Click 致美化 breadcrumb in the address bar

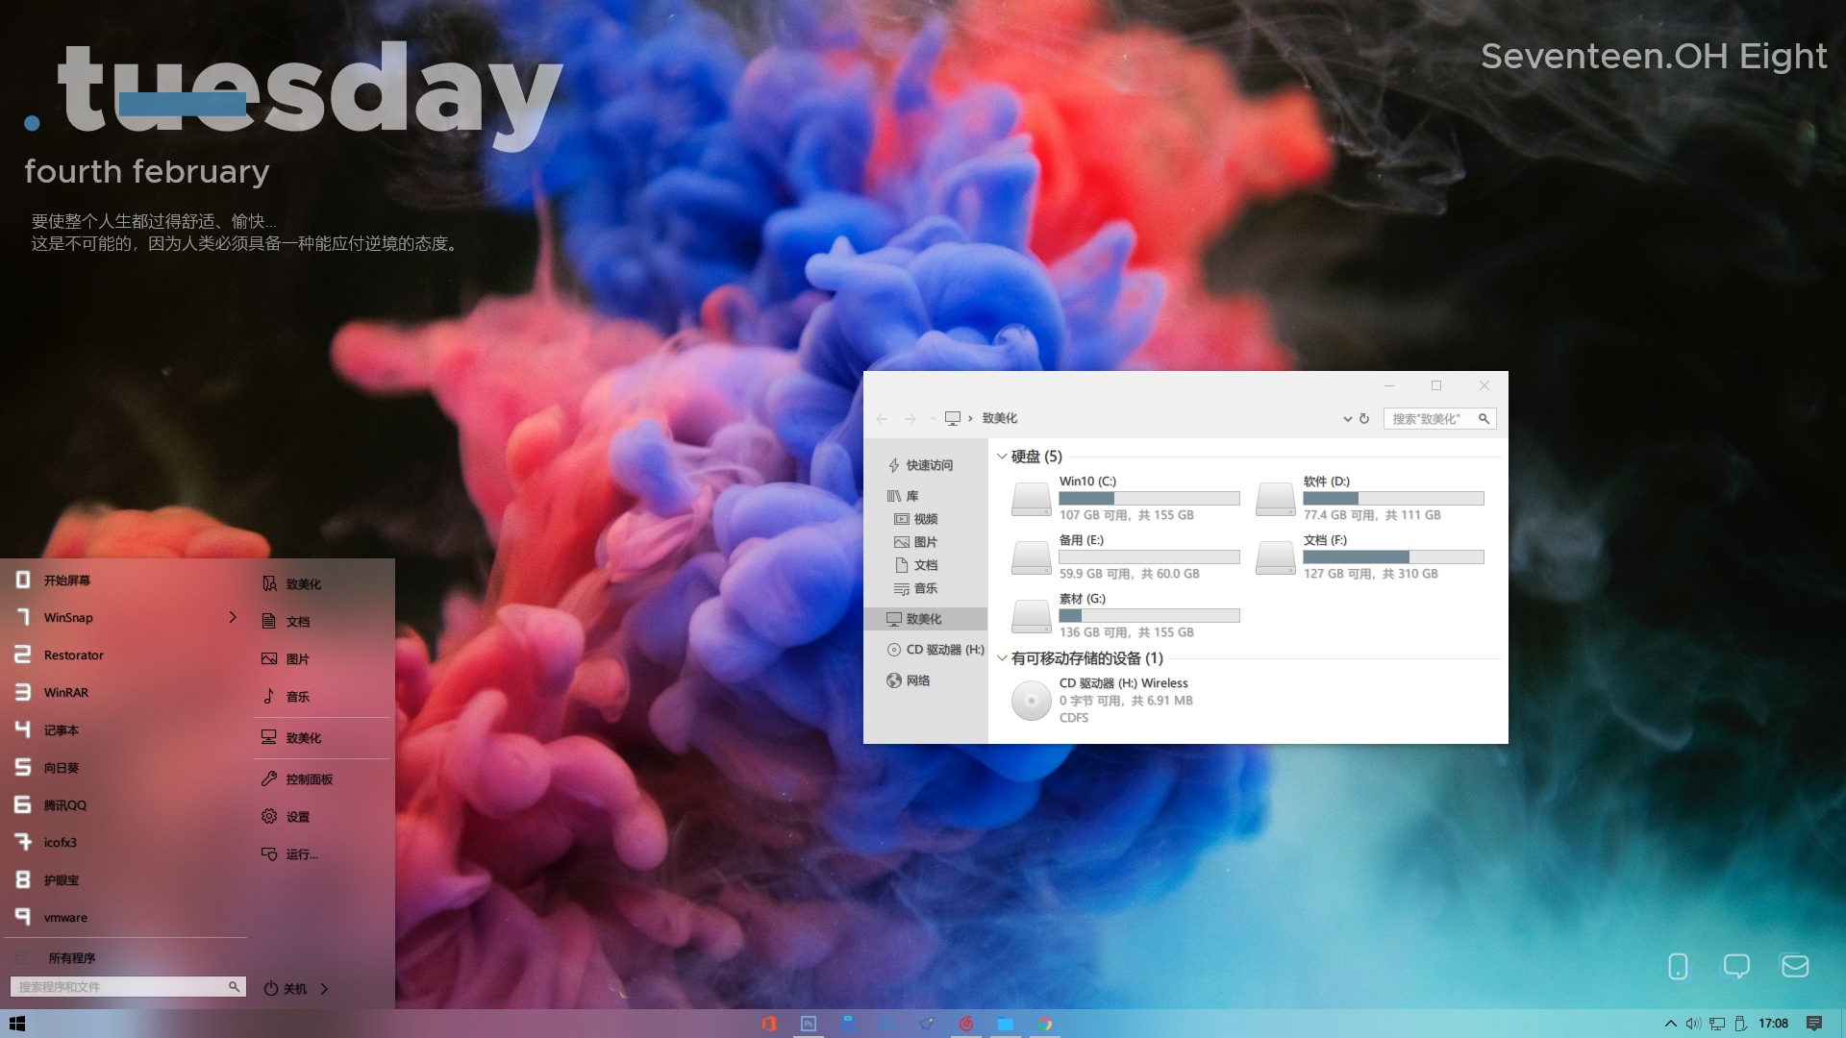pos(999,418)
